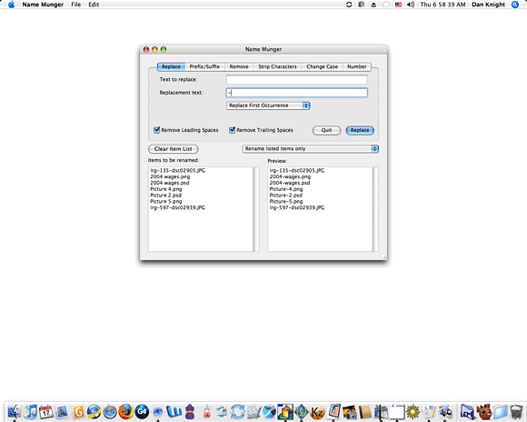The image size is (527, 422).
Task: Select lrg-597-dsc02939.JPG in items list
Action: [177, 207]
